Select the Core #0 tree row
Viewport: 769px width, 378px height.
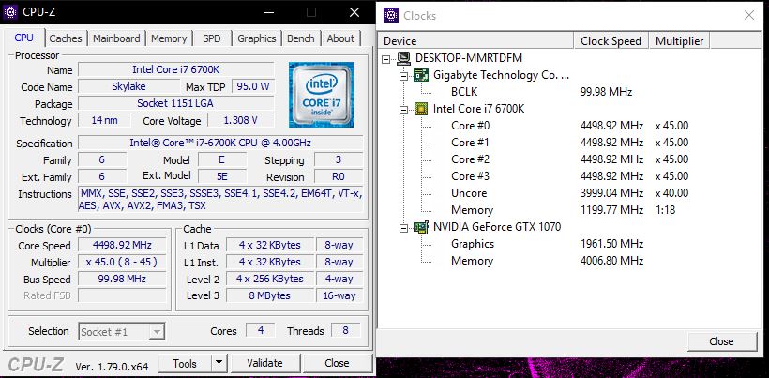[x=471, y=126]
